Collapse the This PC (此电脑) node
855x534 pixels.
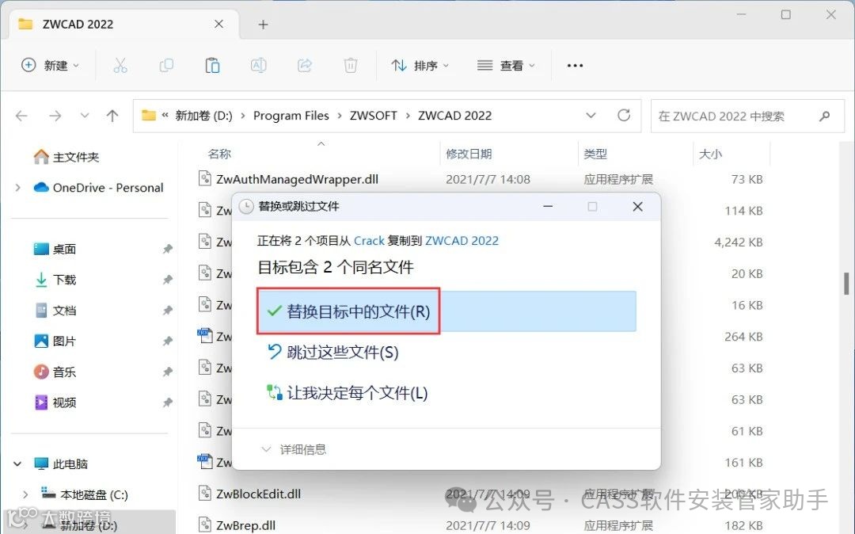click(x=17, y=464)
